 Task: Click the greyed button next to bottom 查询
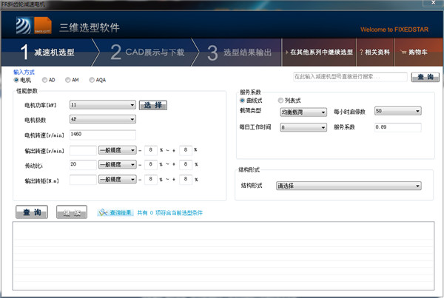pos(72,212)
